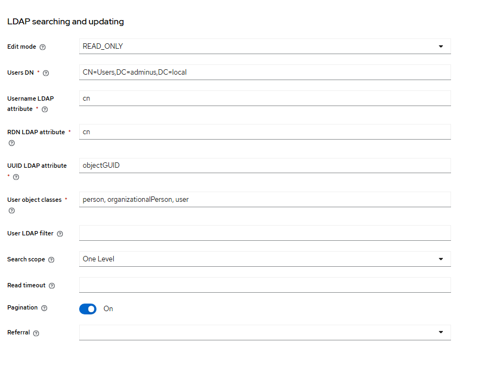Screen dimensions: 483x375
Task: Open help for User LDAP filter
Action: 60,234
